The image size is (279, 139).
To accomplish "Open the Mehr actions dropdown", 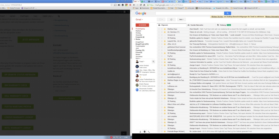I will pyautogui.click(x=181, y=19).
